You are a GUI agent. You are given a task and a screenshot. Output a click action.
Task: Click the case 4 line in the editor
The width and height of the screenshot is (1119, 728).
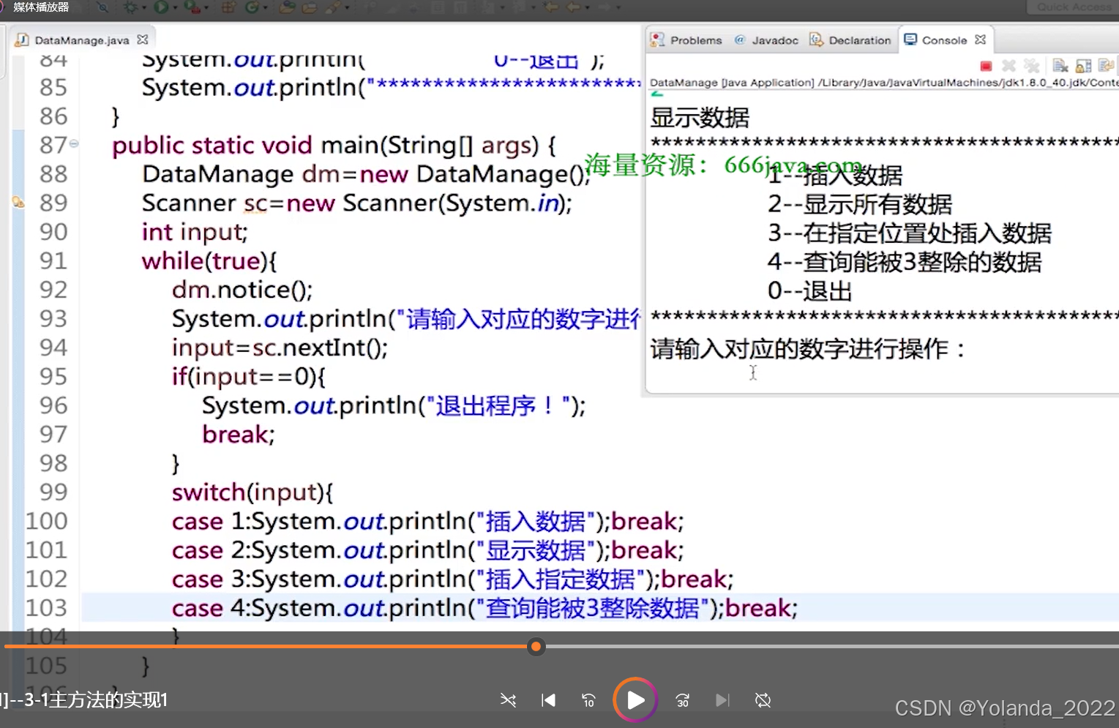[484, 608]
